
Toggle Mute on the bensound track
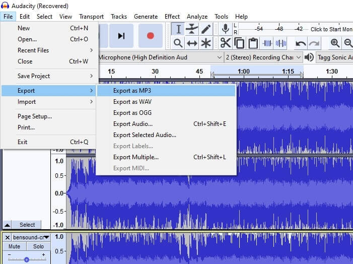tap(14, 246)
